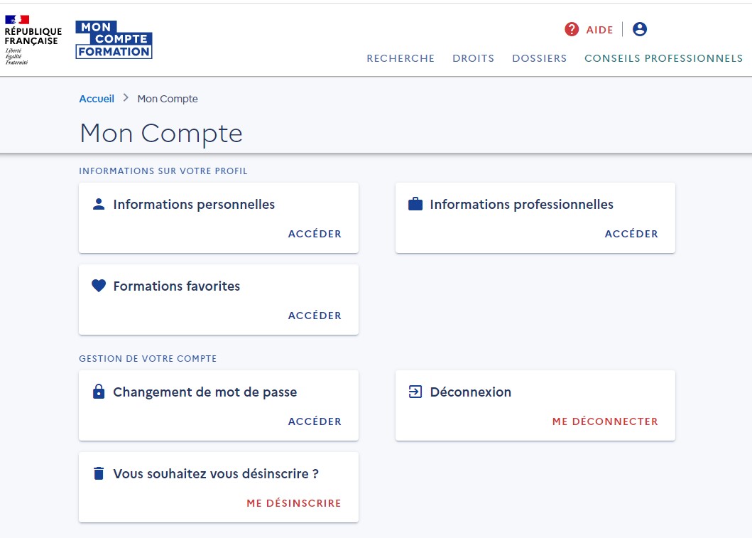The width and height of the screenshot is (752, 538).
Task: Click ME DÉCONNECTER to log out
Action: 605,421
